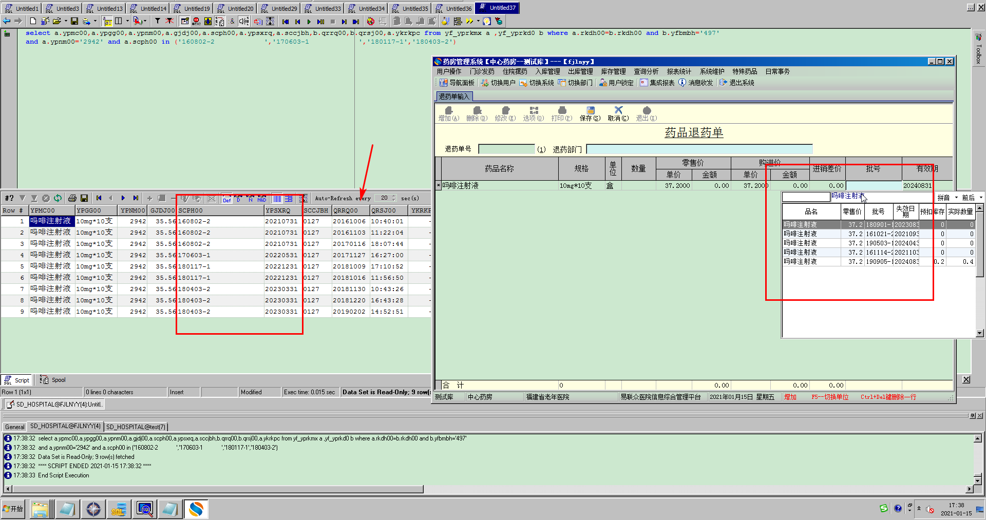Select popup row with batch 190905-1
Screen dimensions: 986x520
click(x=878, y=262)
